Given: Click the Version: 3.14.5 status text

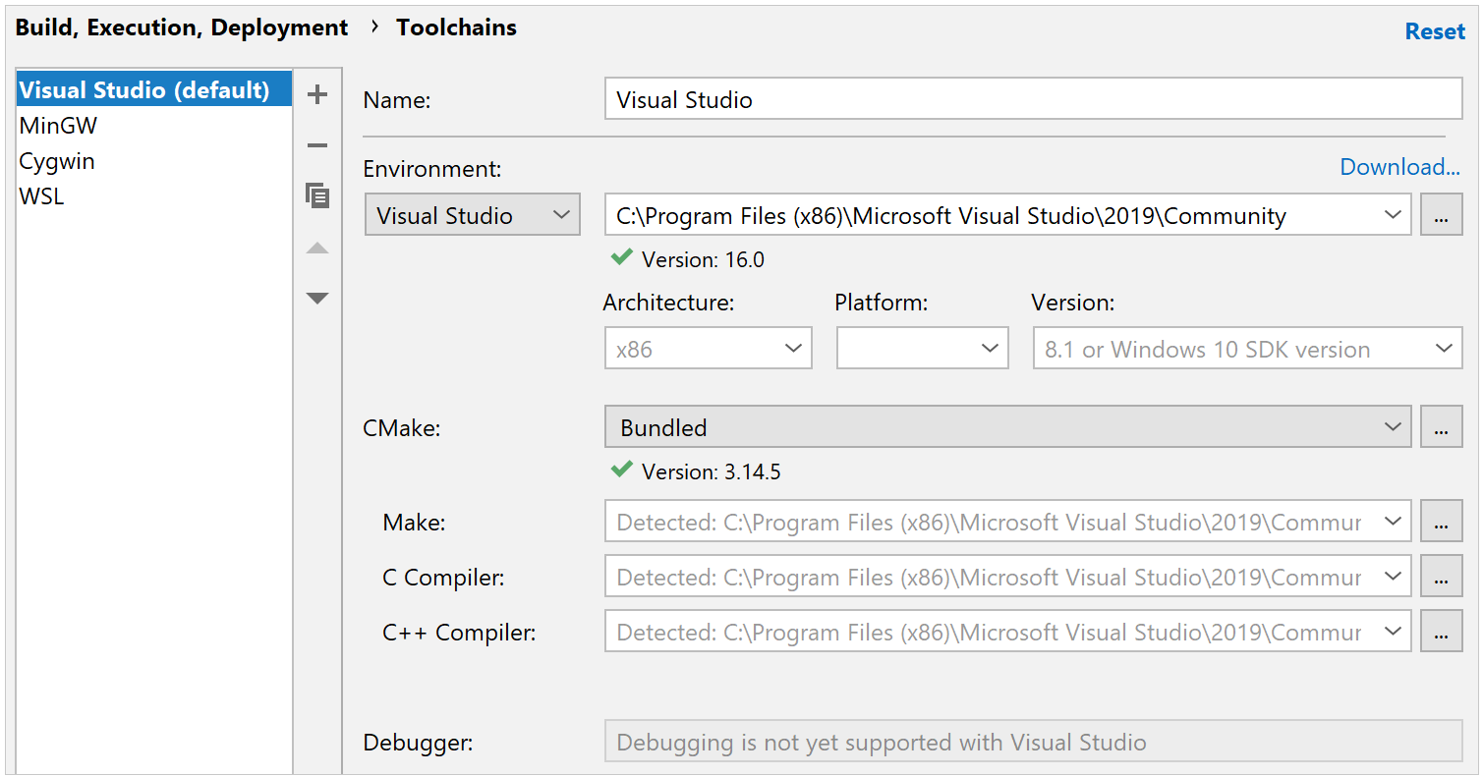Looking at the screenshot, I should tap(712, 472).
